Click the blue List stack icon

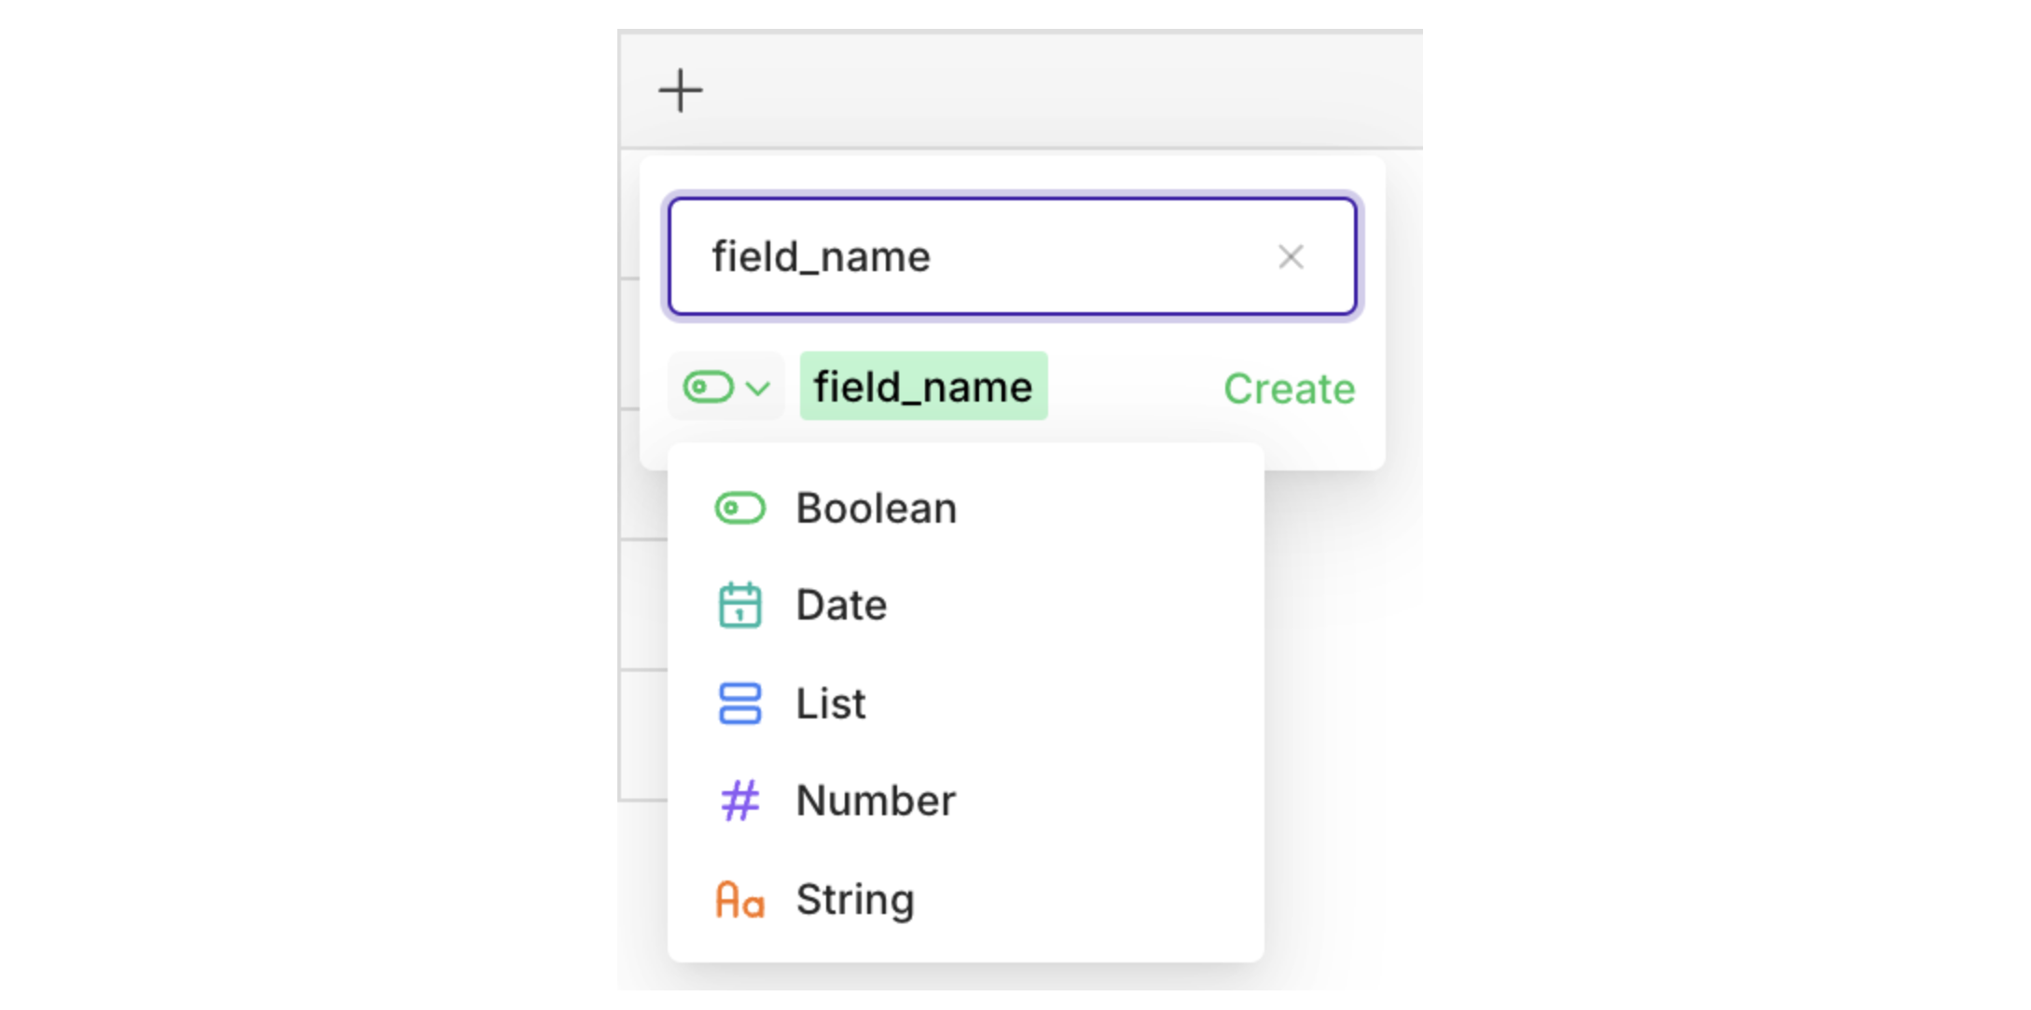coord(739,703)
